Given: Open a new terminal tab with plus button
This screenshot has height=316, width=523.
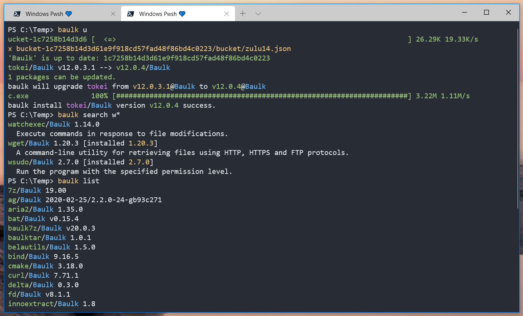Looking at the screenshot, I should coord(243,14).
